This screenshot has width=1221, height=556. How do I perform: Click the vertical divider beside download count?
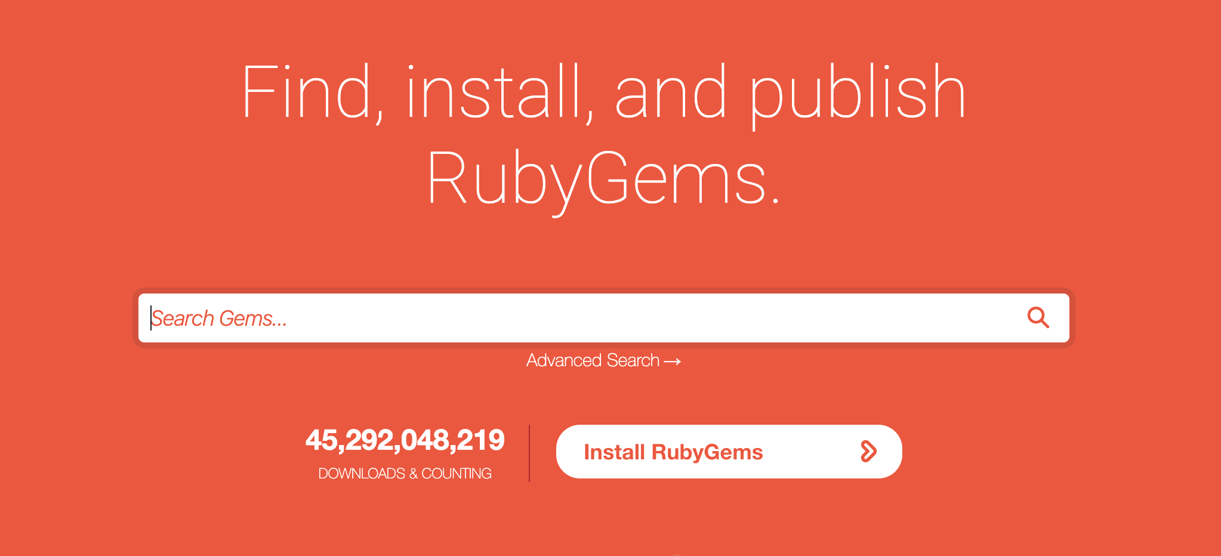(529, 453)
